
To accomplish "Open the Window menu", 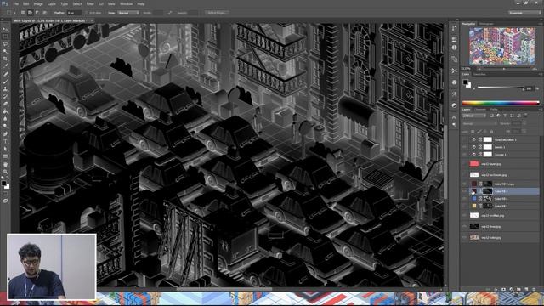I will click(126, 4).
